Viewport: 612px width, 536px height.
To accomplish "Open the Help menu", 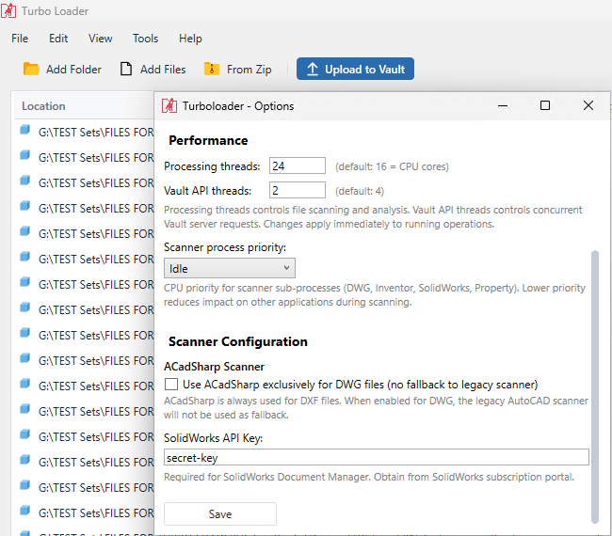I will click(190, 39).
